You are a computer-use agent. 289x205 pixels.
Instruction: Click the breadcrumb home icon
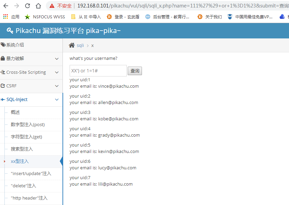72,45
